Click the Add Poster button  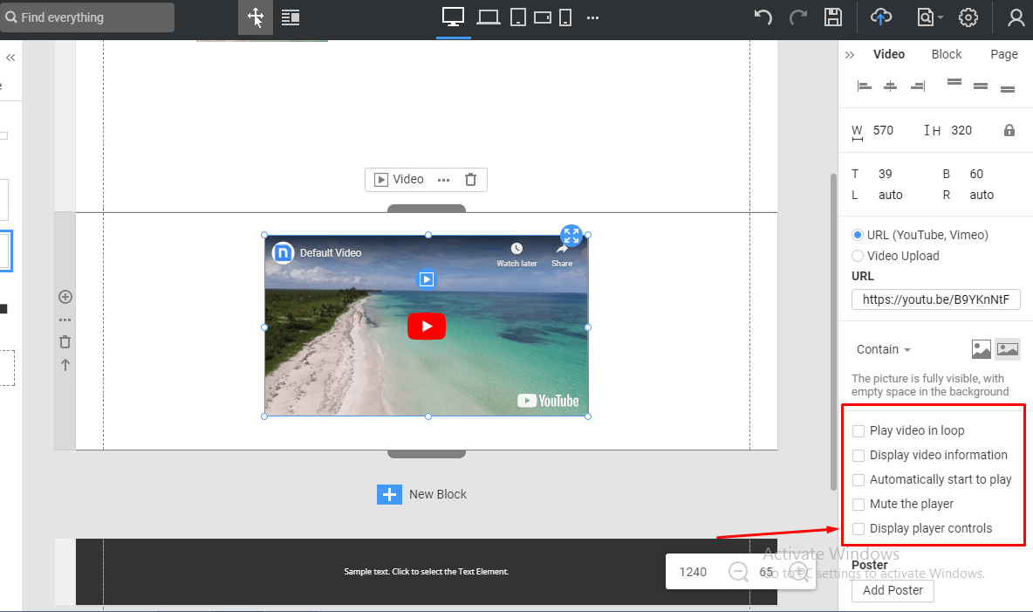892,590
